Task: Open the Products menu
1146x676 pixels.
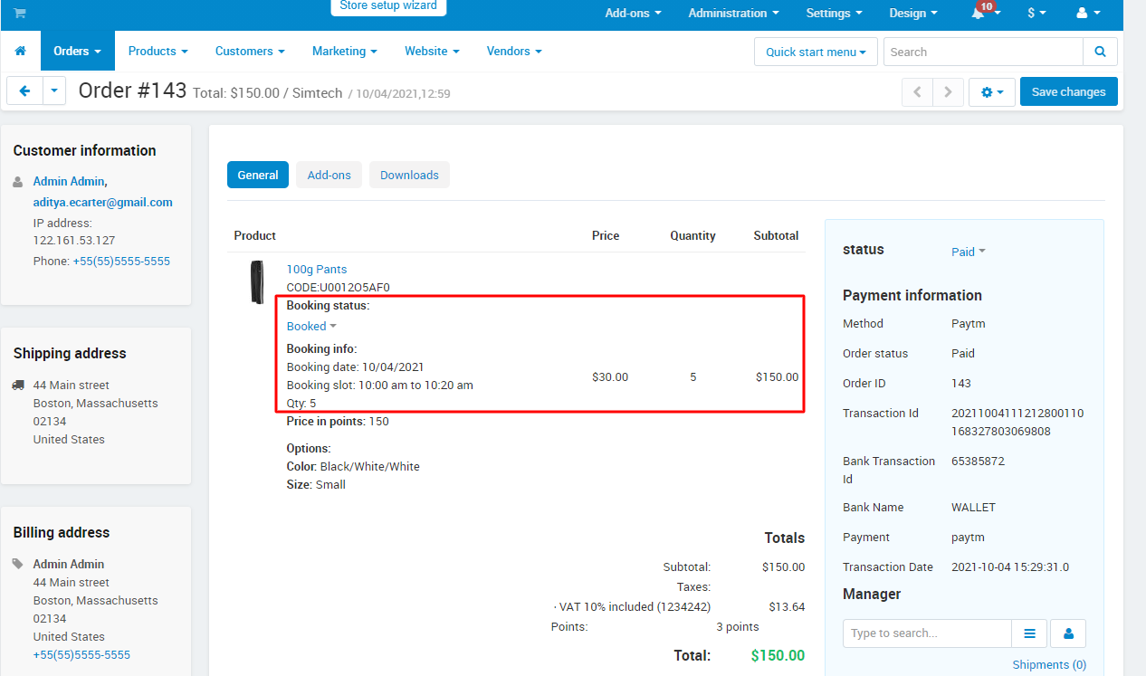Action: (x=158, y=52)
